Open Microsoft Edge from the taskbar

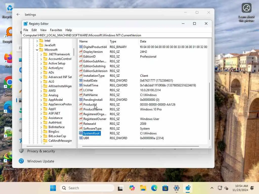[154, 188]
